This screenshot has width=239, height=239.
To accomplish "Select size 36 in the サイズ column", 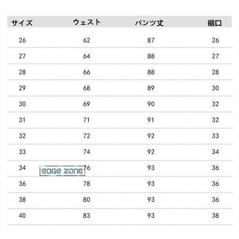I will click(x=22, y=184).
